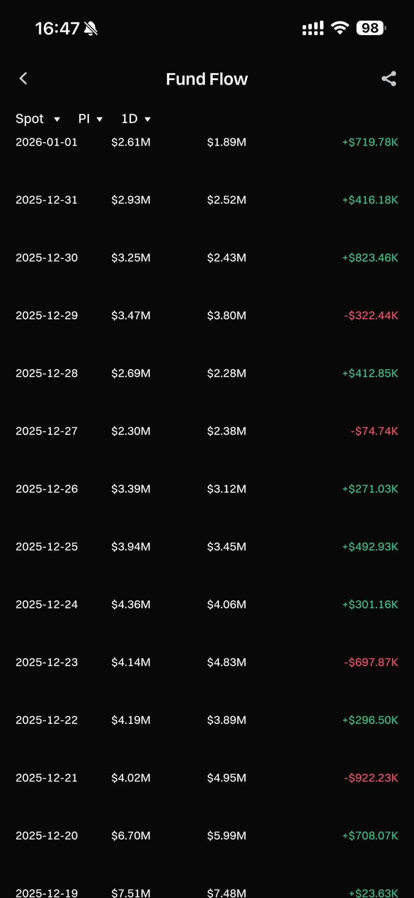Select the 2025-12-21 date row
The image size is (414, 898).
click(46, 778)
